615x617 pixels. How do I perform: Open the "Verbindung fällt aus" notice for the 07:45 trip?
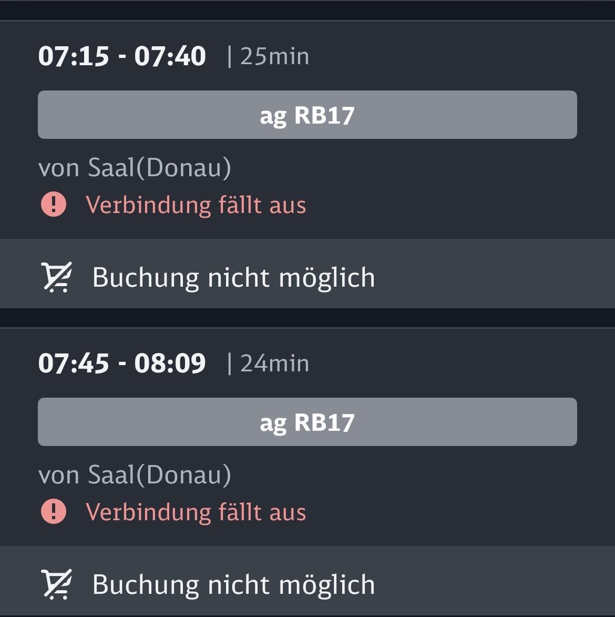click(196, 512)
